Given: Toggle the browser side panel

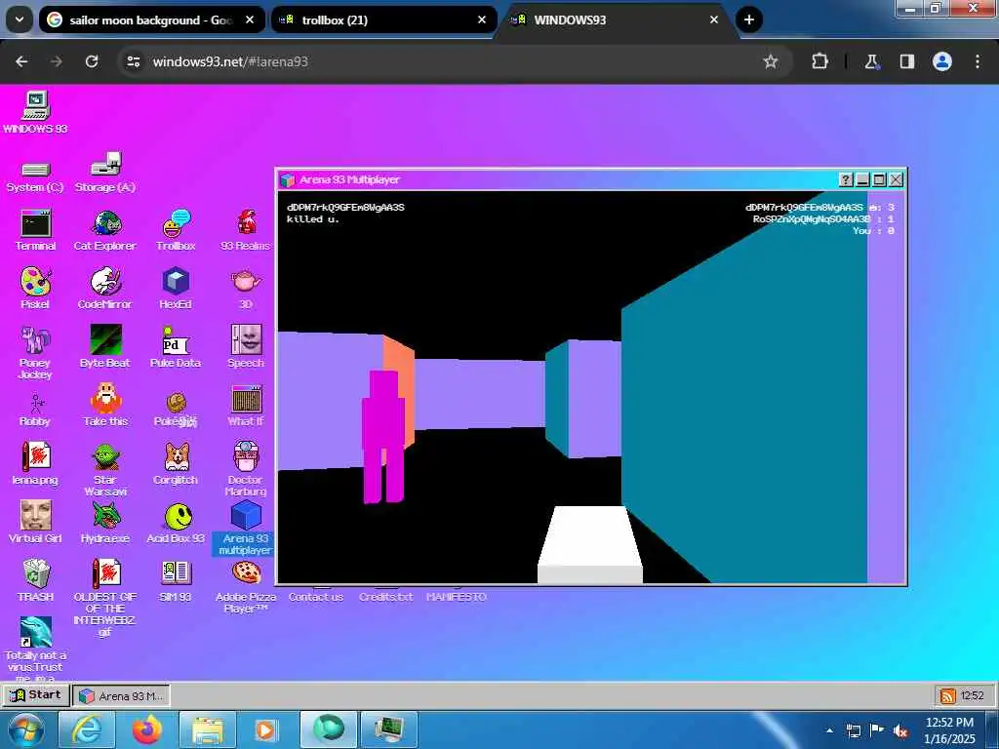Looking at the screenshot, I should point(907,61).
